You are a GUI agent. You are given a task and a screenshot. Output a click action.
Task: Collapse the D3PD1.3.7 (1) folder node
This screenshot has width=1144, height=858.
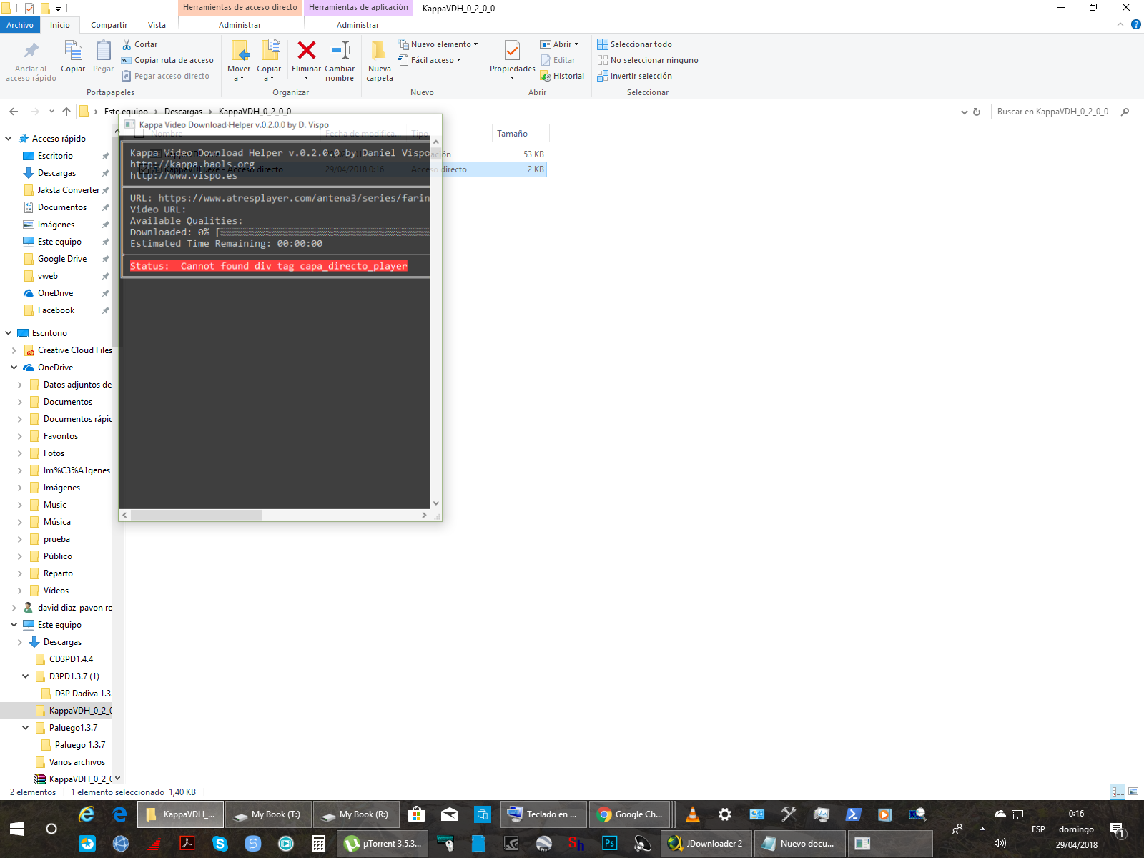coord(25,676)
